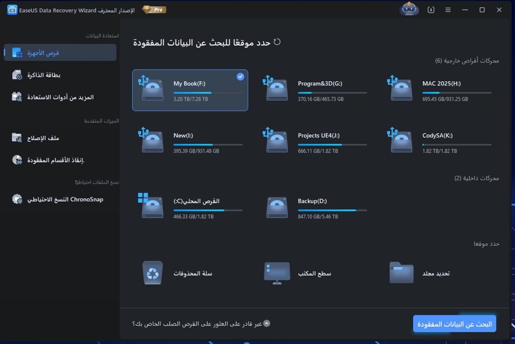Refresh the drive list with the reload icon
The image size is (515, 344).
(277, 42)
